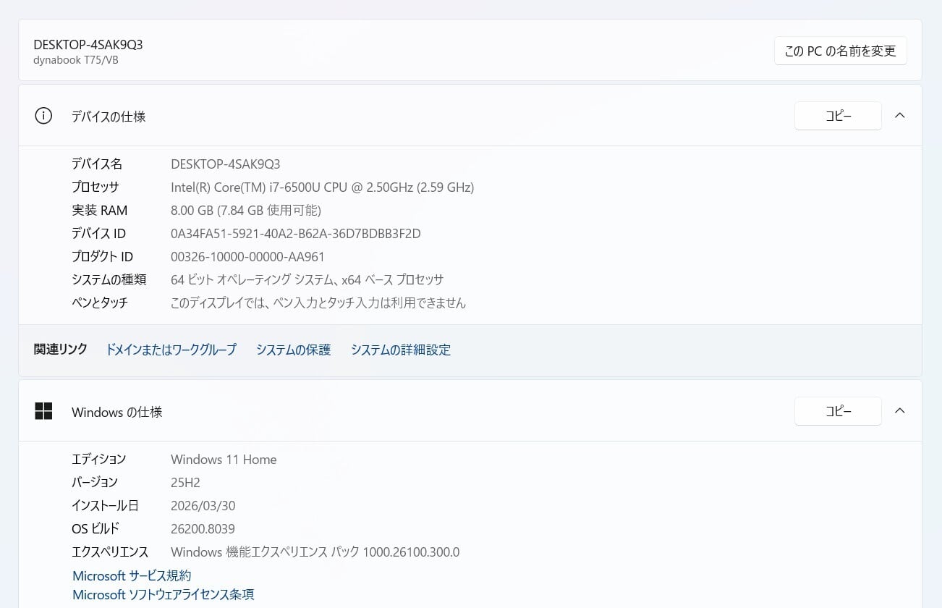
Task: Click the エディション label
Action: coord(98,459)
